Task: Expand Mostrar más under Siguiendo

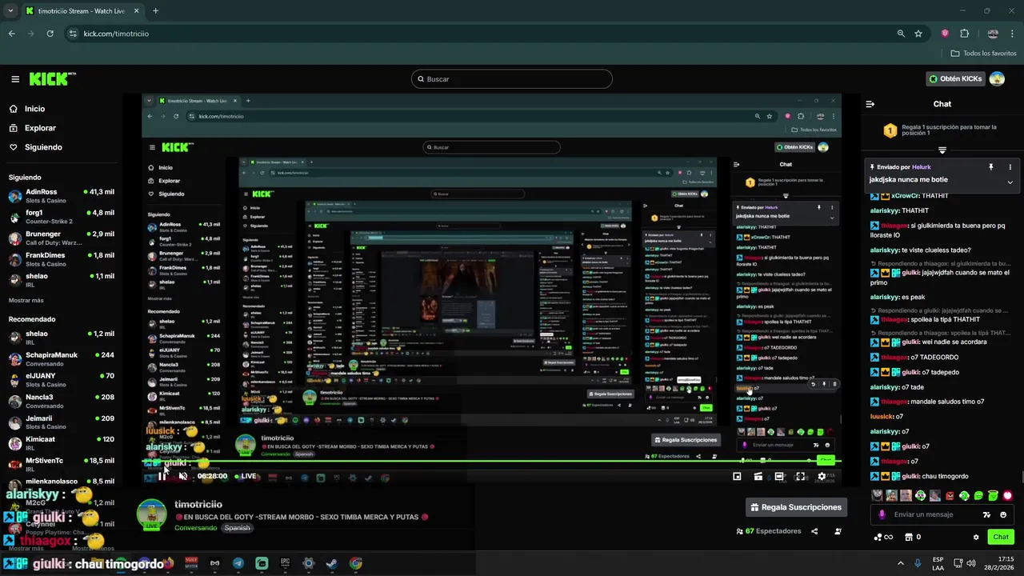Action: tap(26, 300)
